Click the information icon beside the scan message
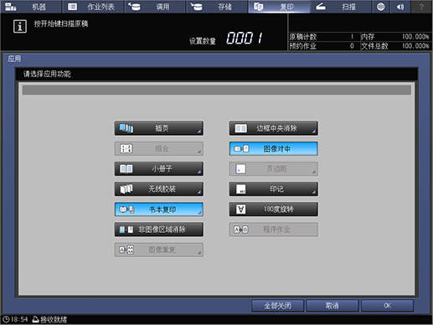This screenshot has width=433, height=325. click(20, 27)
